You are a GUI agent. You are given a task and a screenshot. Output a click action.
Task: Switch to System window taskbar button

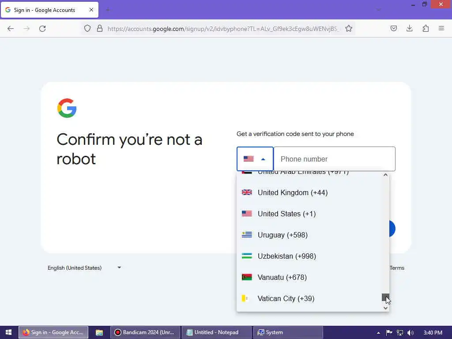288,332
